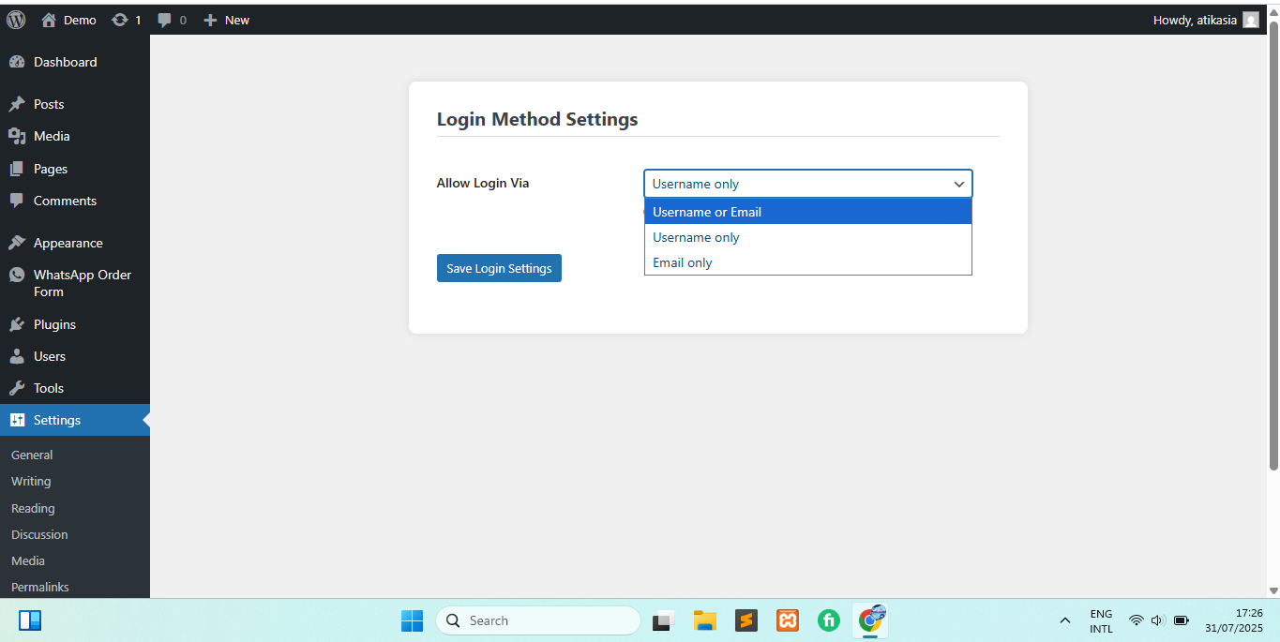Screen dimensions: 1280x642
Task: Open the updates icon showing 1
Action: pos(120,20)
